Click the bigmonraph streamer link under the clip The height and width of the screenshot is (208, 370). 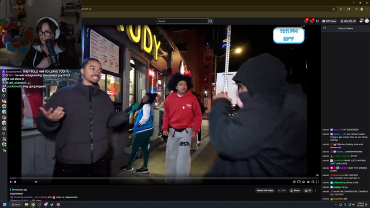(72, 197)
